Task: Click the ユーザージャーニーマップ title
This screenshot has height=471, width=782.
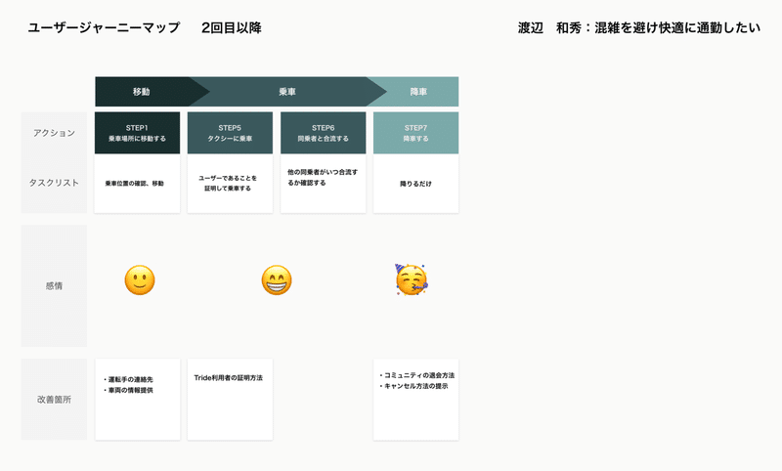Action: point(104,28)
